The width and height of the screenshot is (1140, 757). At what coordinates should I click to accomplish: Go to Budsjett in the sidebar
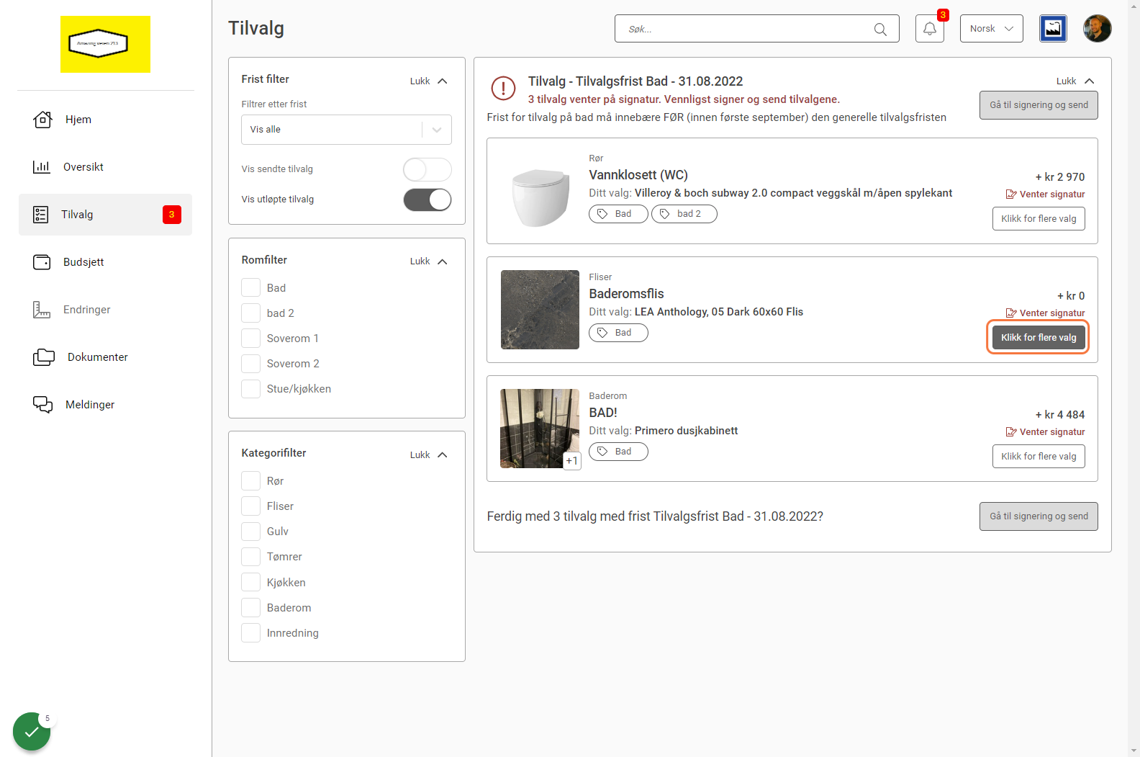pyautogui.click(x=105, y=262)
